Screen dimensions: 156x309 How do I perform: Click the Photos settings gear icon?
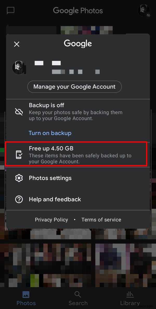point(19,178)
